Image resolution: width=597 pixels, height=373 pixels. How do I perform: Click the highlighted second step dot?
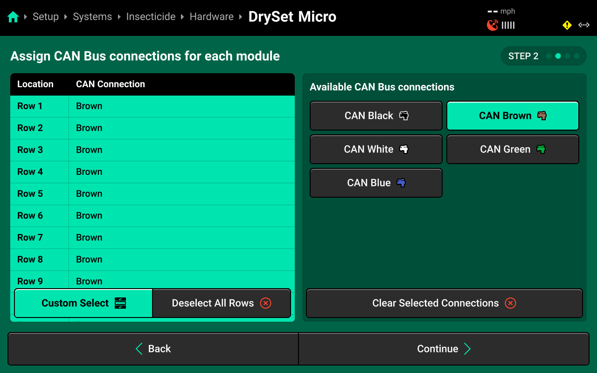[x=558, y=56]
